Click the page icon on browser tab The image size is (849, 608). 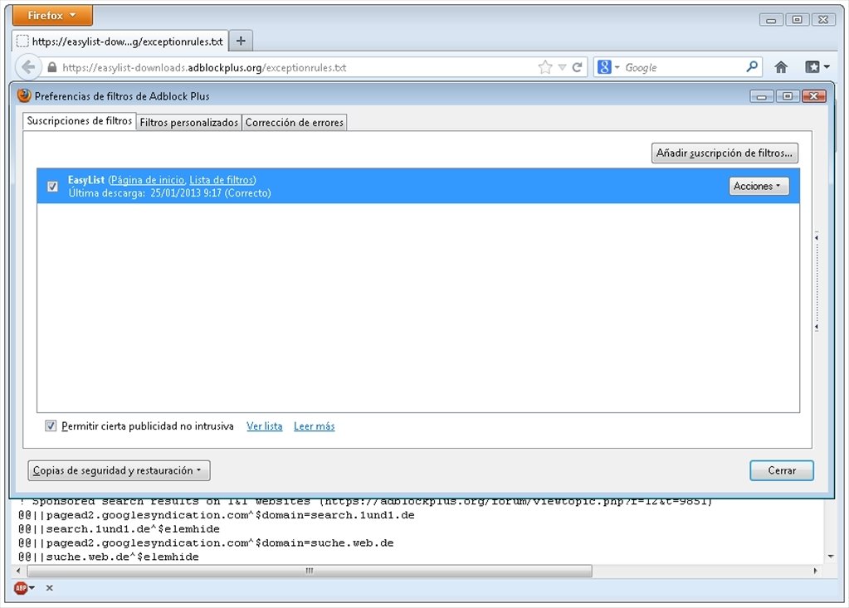[22, 41]
